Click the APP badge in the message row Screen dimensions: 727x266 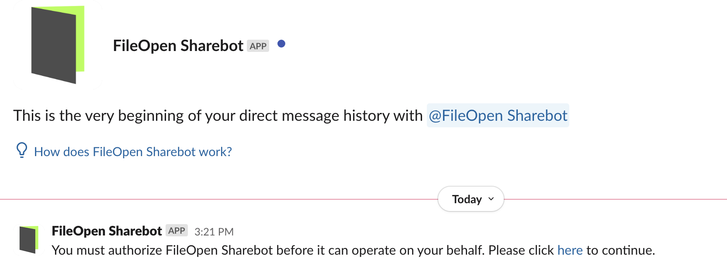pos(177,230)
